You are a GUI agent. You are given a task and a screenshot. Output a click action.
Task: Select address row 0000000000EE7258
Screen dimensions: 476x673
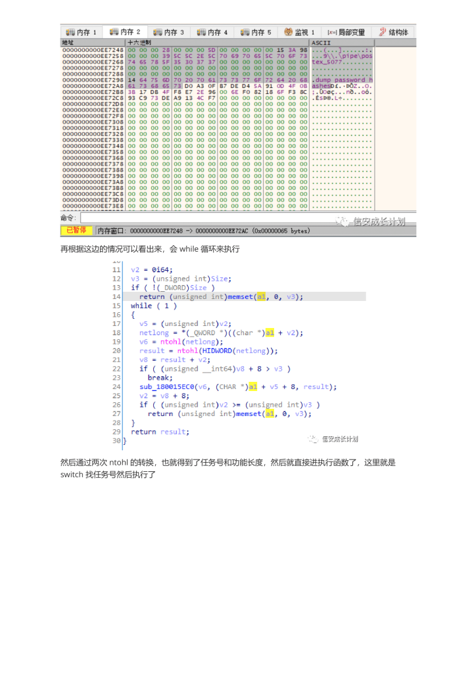[93, 57]
